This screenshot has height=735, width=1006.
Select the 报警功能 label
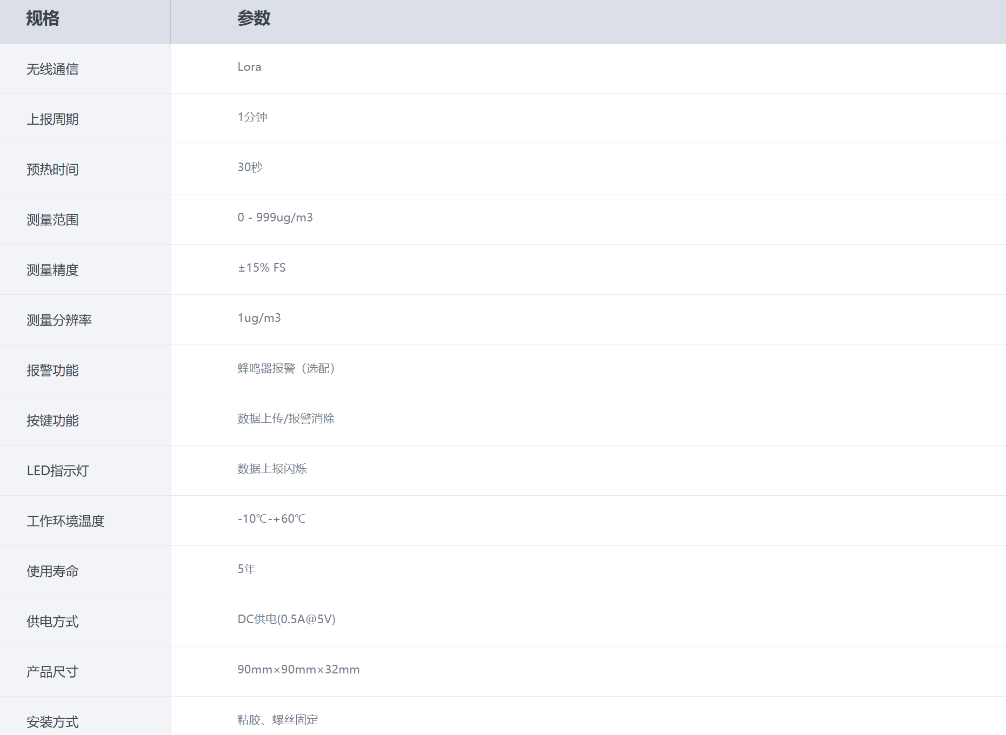tap(52, 370)
